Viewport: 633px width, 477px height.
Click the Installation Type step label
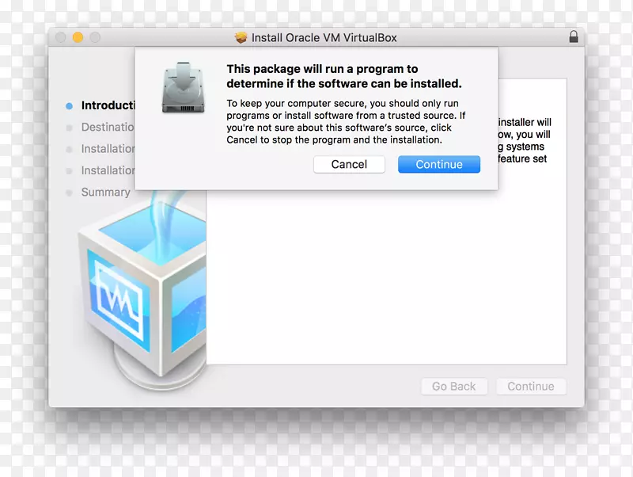coord(108,170)
